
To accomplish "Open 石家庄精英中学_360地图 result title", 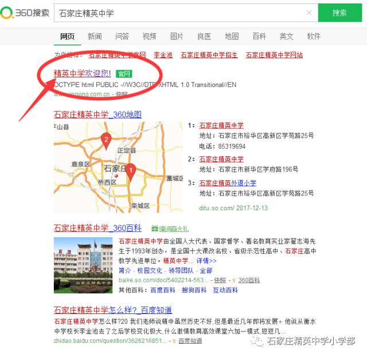I will pos(97,115).
